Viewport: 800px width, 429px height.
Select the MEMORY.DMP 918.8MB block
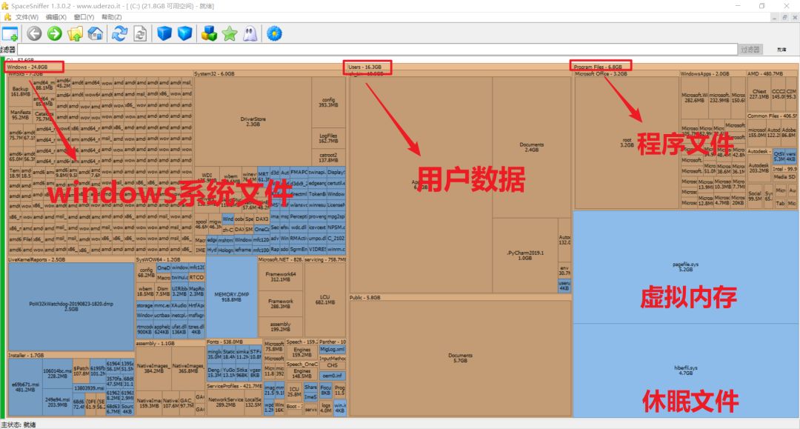pyautogui.click(x=231, y=297)
